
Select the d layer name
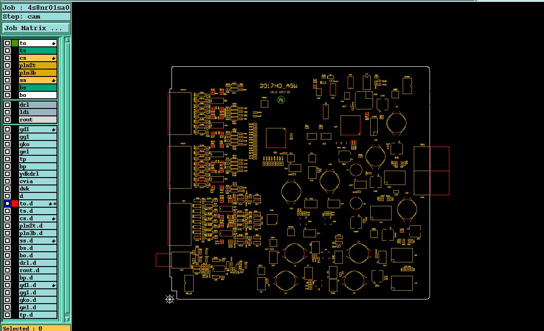[x=38, y=197]
